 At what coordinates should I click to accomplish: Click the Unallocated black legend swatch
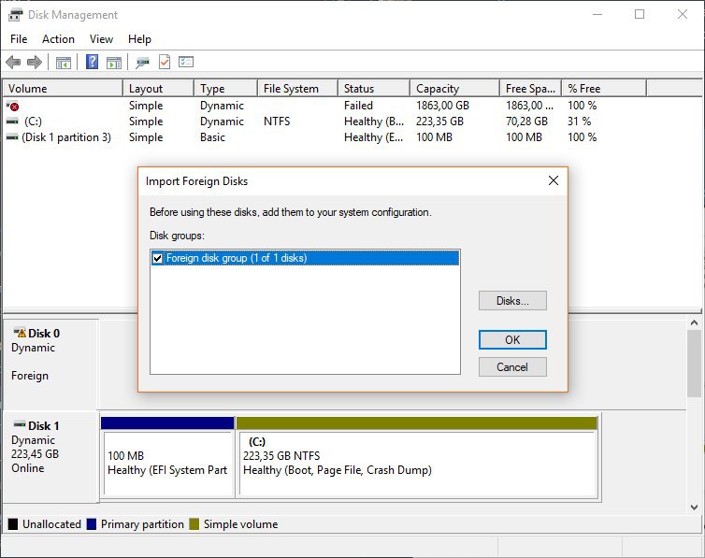click(x=13, y=523)
